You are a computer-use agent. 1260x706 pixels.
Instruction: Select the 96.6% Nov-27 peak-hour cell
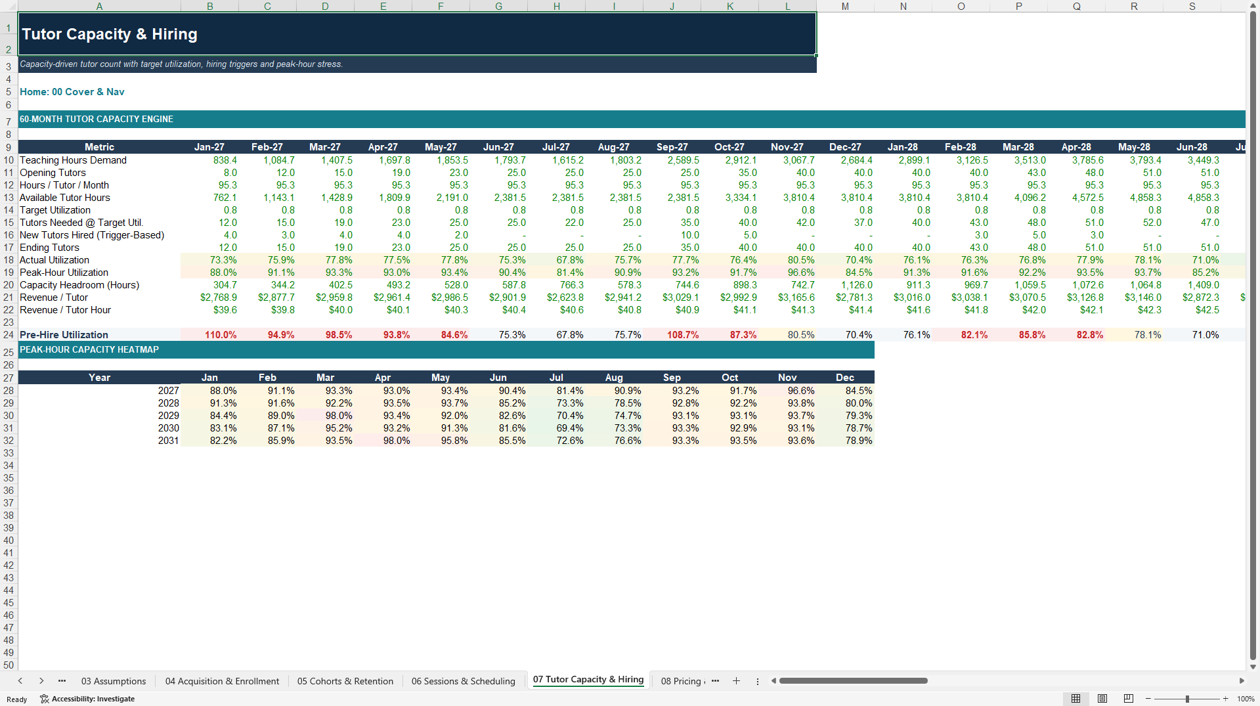[x=788, y=273]
